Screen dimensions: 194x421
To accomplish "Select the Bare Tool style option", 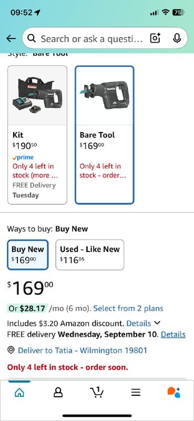I will click(x=105, y=135).
